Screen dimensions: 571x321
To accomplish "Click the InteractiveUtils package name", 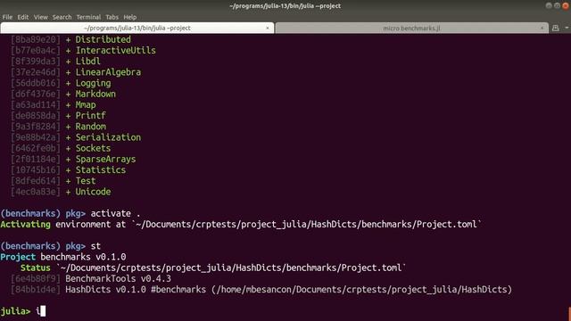I will coord(115,50).
